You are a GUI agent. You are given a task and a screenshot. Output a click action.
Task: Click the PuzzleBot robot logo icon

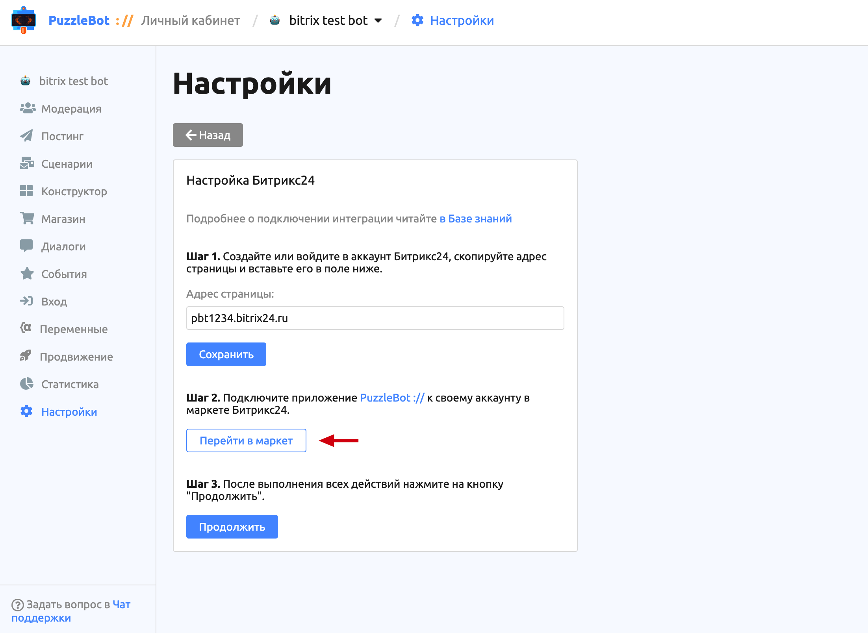pos(24,20)
